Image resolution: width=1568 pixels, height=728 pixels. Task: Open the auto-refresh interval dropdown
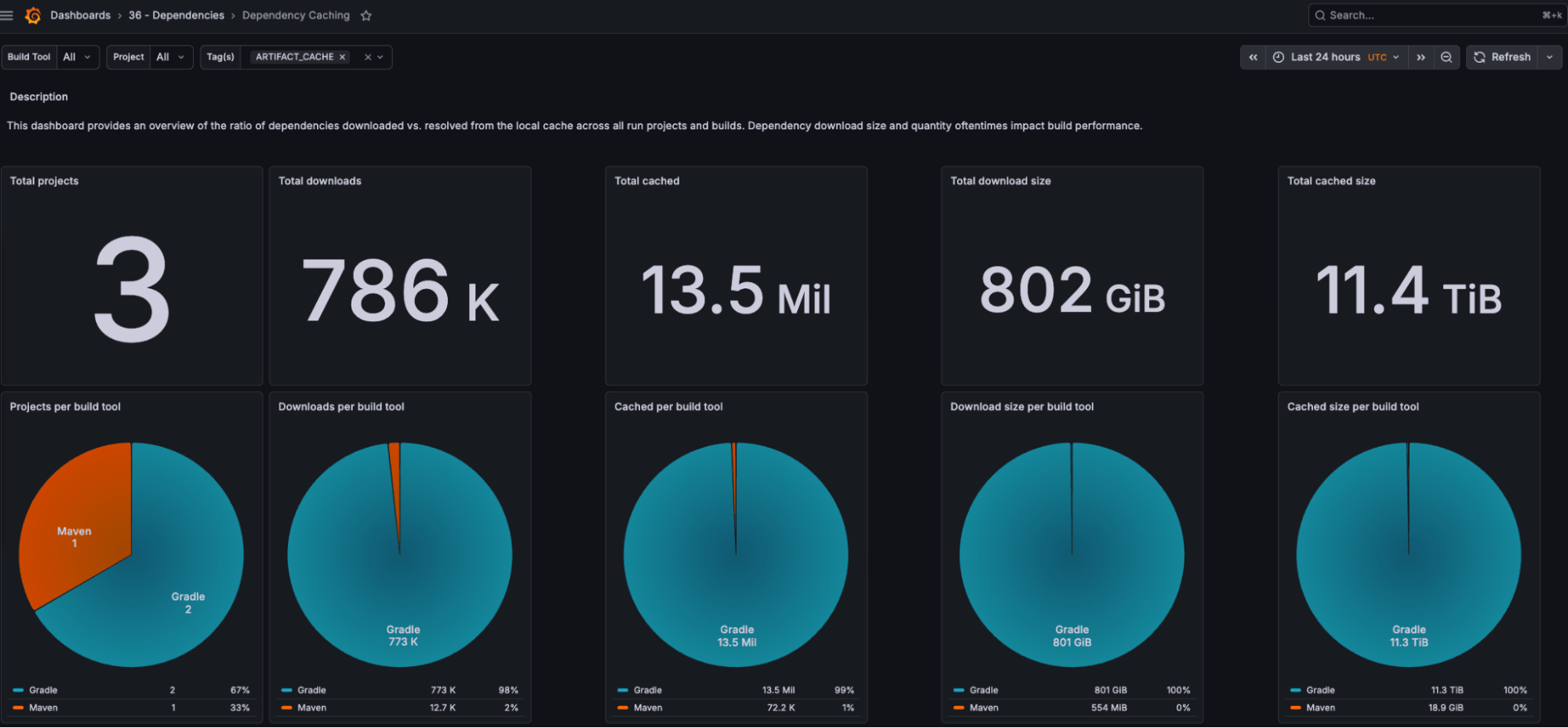pyautogui.click(x=1549, y=56)
